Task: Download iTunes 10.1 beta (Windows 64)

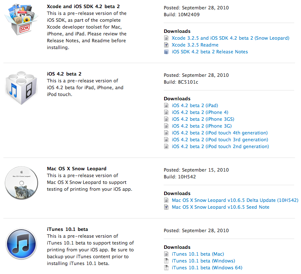Action: point(207,268)
